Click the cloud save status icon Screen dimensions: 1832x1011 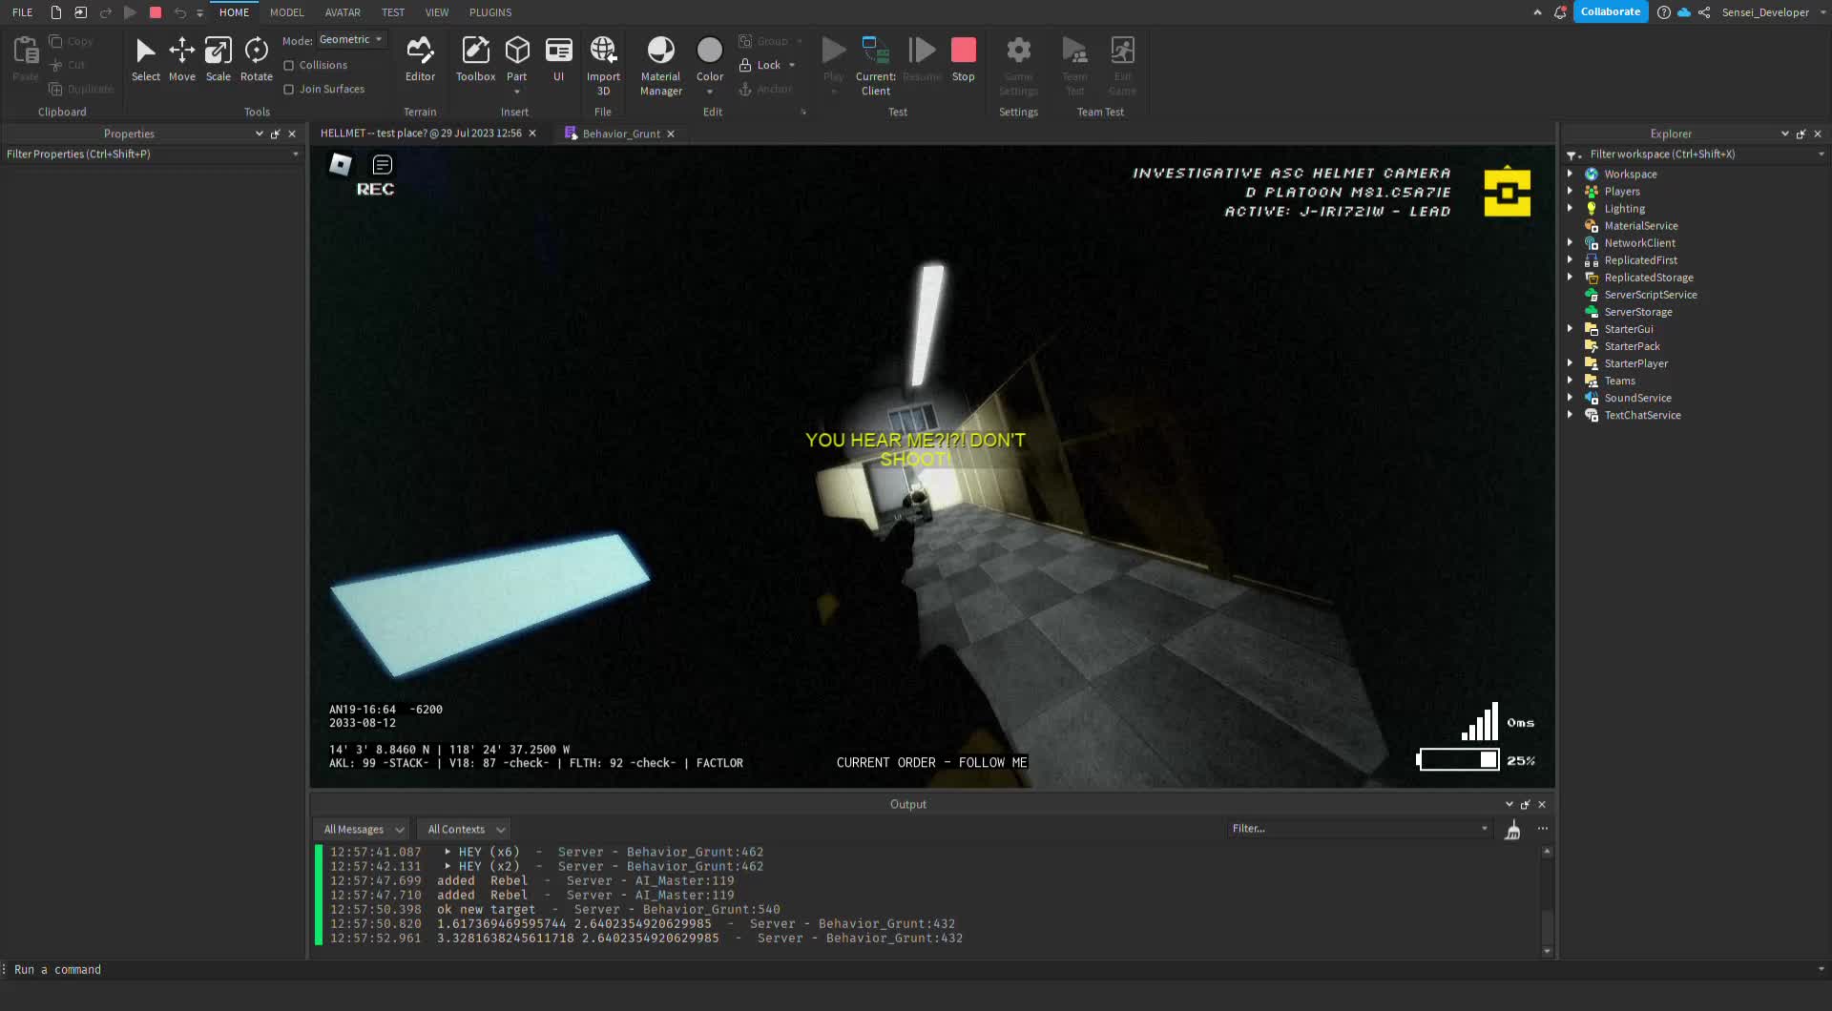(x=1684, y=12)
